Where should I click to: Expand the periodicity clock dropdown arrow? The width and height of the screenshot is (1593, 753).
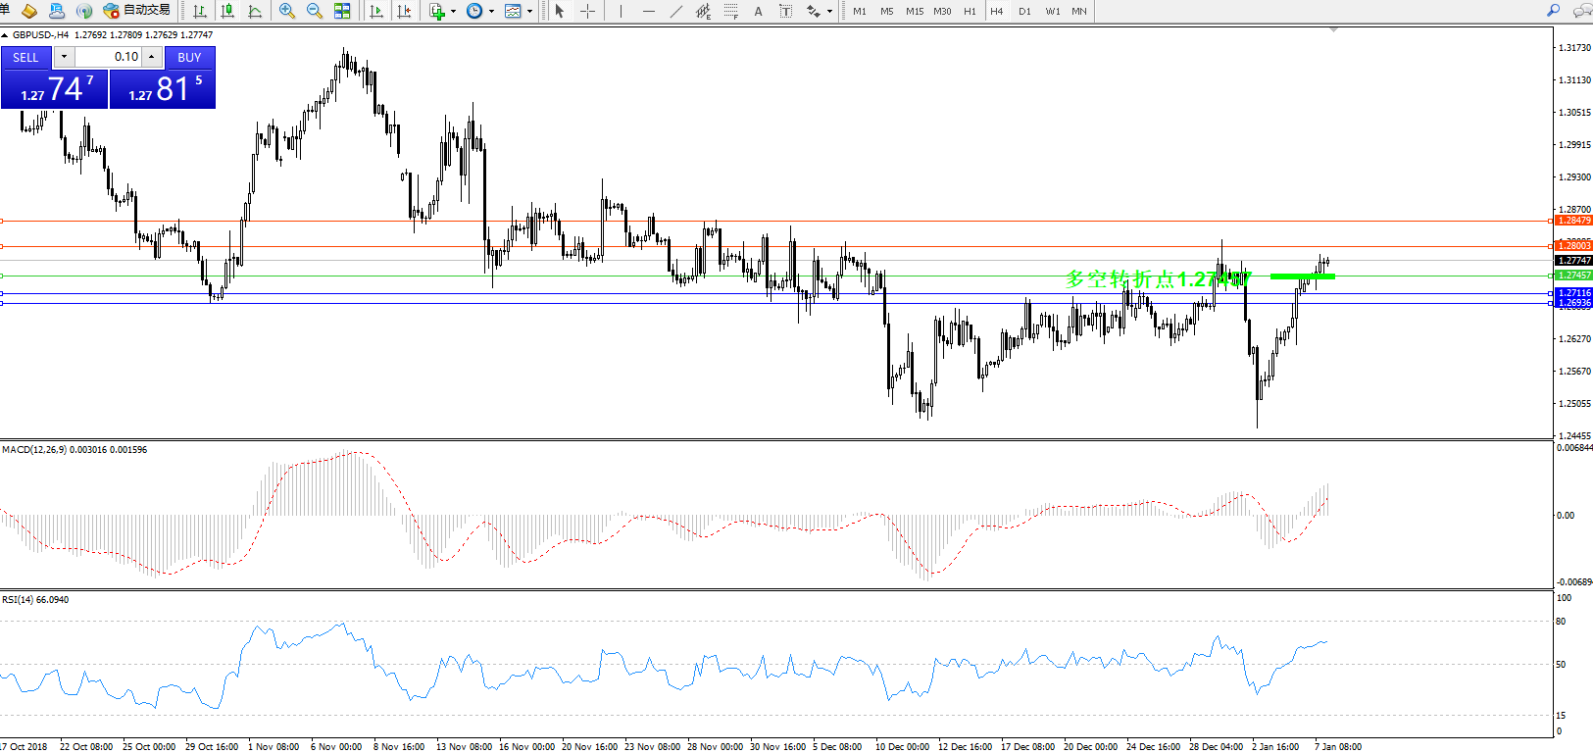pos(491,12)
